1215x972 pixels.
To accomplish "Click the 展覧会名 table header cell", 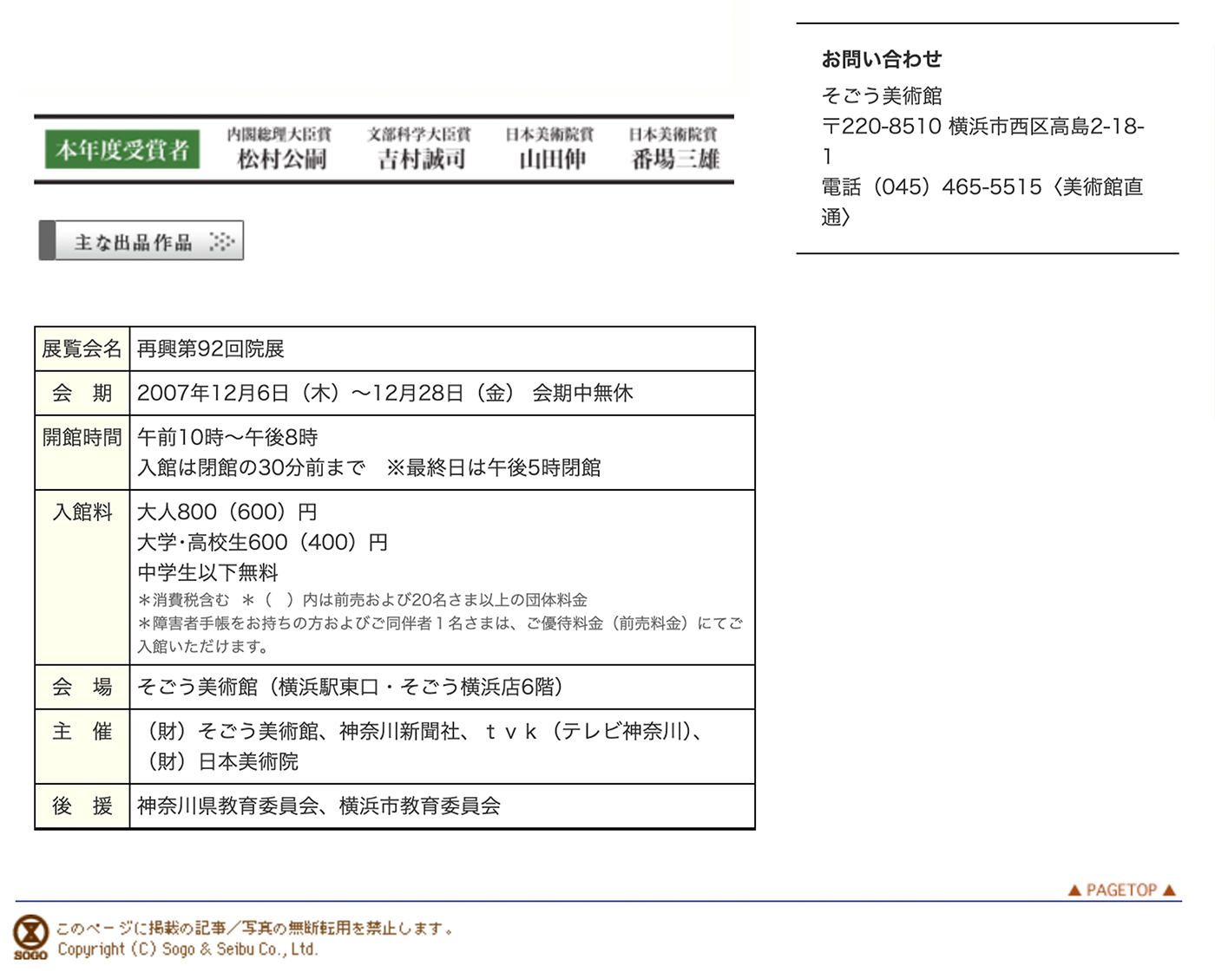I will point(82,349).
